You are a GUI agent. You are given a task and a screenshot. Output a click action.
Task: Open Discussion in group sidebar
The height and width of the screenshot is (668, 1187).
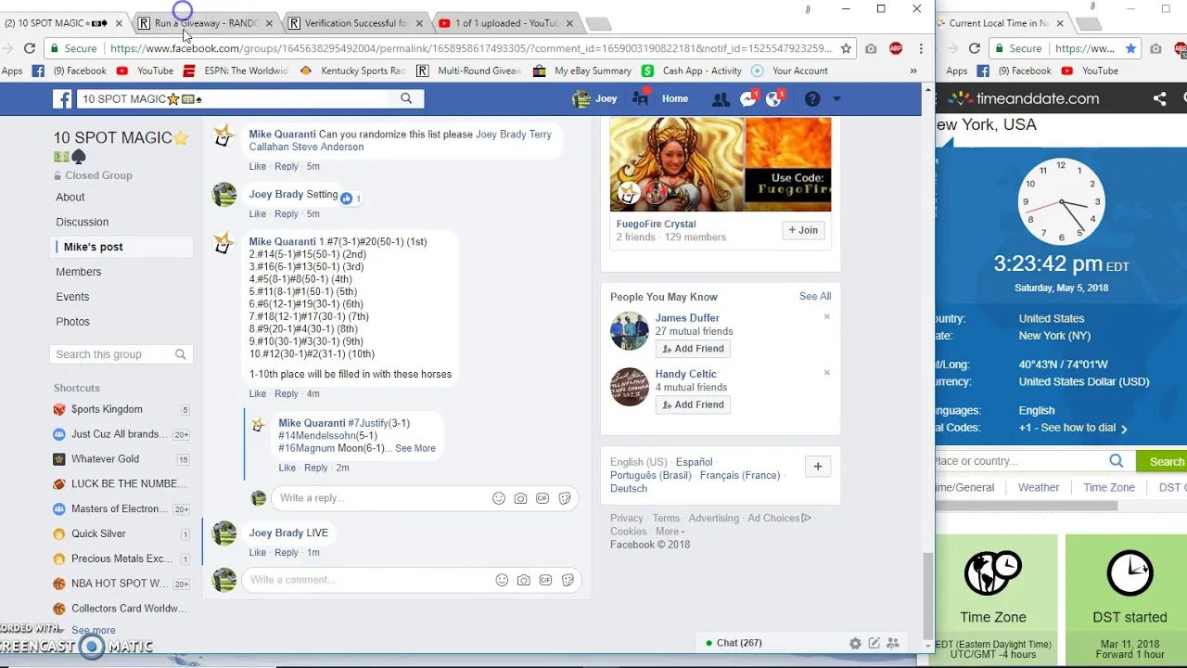coord(83,222)
